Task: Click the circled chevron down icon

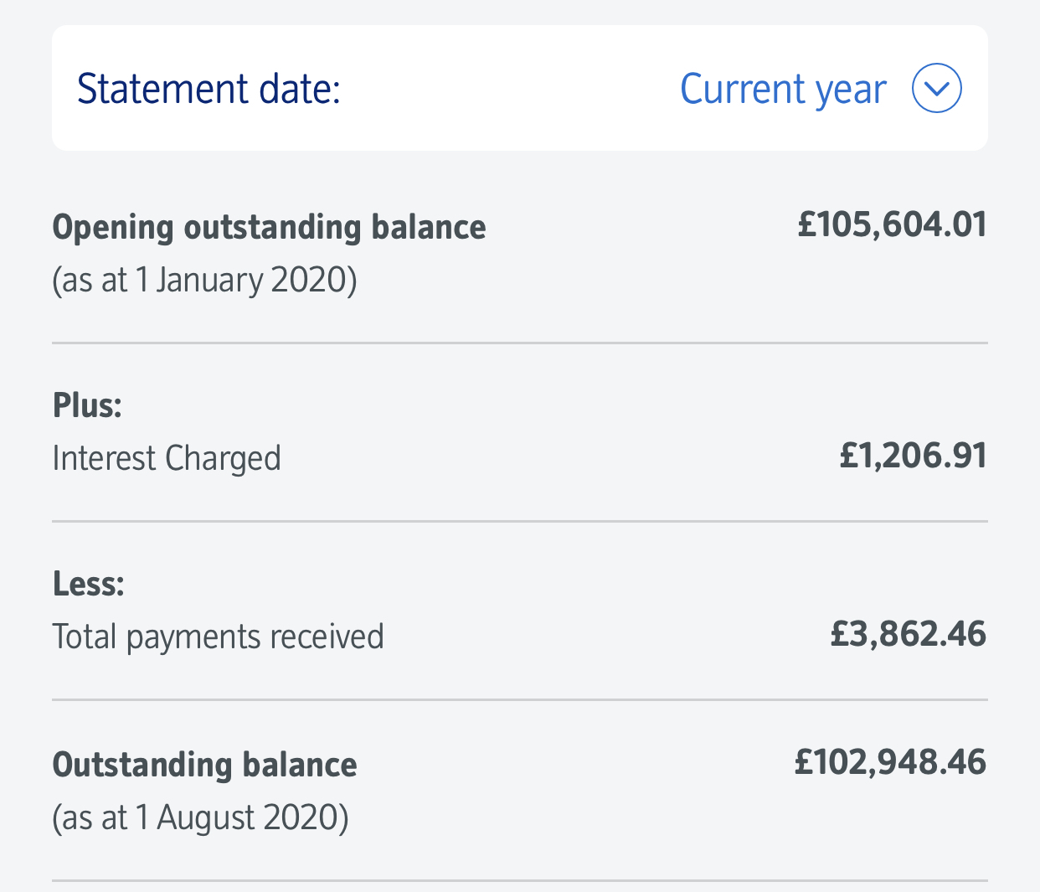Action: [936, 88]
